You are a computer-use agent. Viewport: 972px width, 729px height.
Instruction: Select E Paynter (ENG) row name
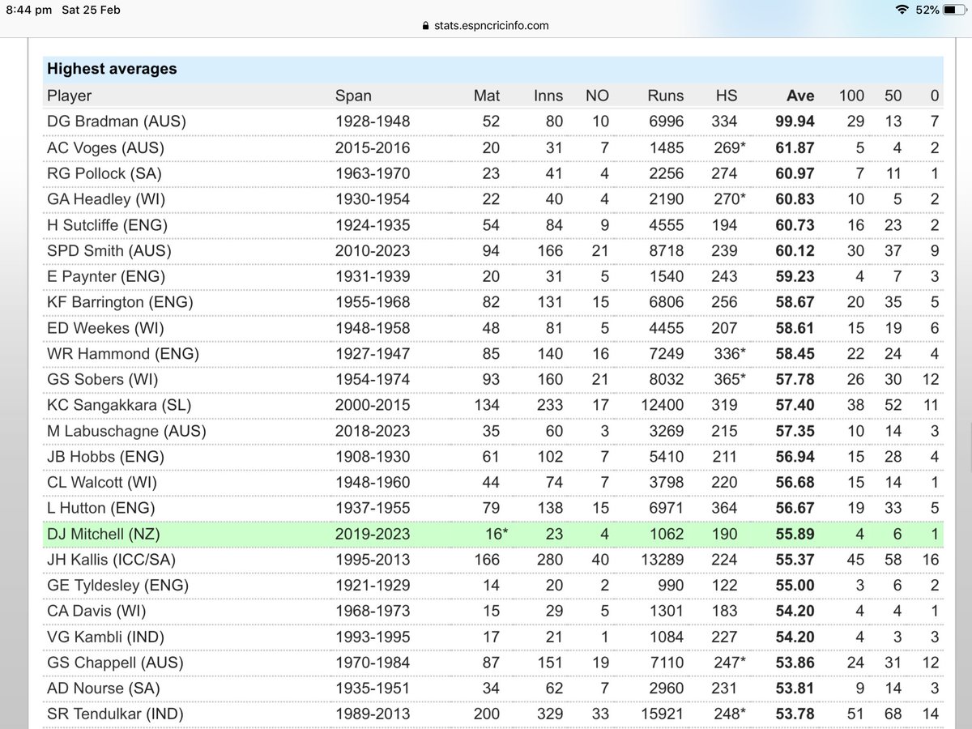tap(106, 276)
